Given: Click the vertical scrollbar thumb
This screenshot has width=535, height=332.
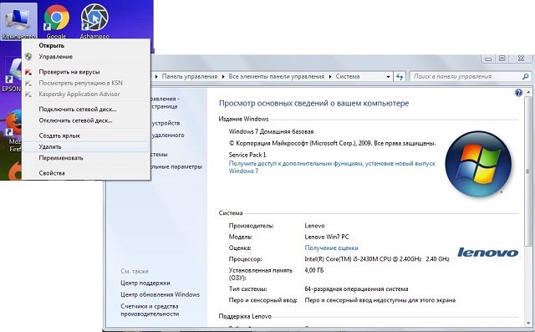Looking at the screenshot, I should [528, 171].
